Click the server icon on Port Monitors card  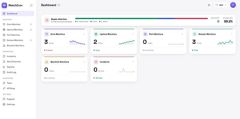tap(145, 34)
